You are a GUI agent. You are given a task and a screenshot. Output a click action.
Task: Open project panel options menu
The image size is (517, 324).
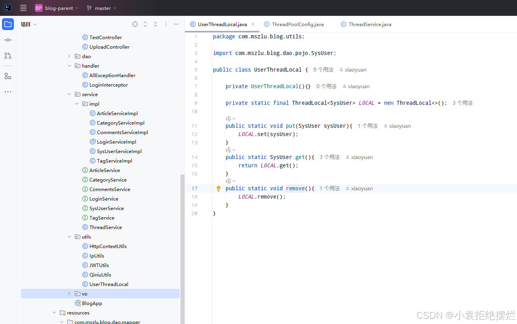[166, 24]
